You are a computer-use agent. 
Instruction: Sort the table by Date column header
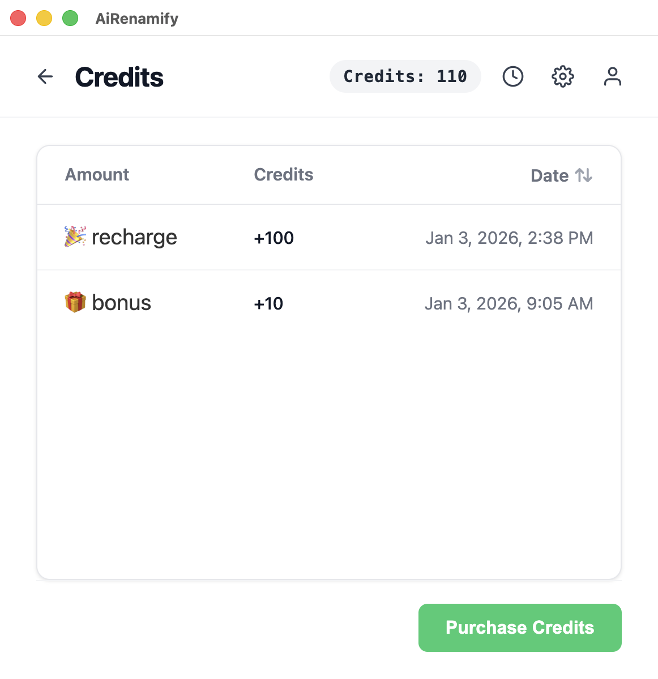549,175
